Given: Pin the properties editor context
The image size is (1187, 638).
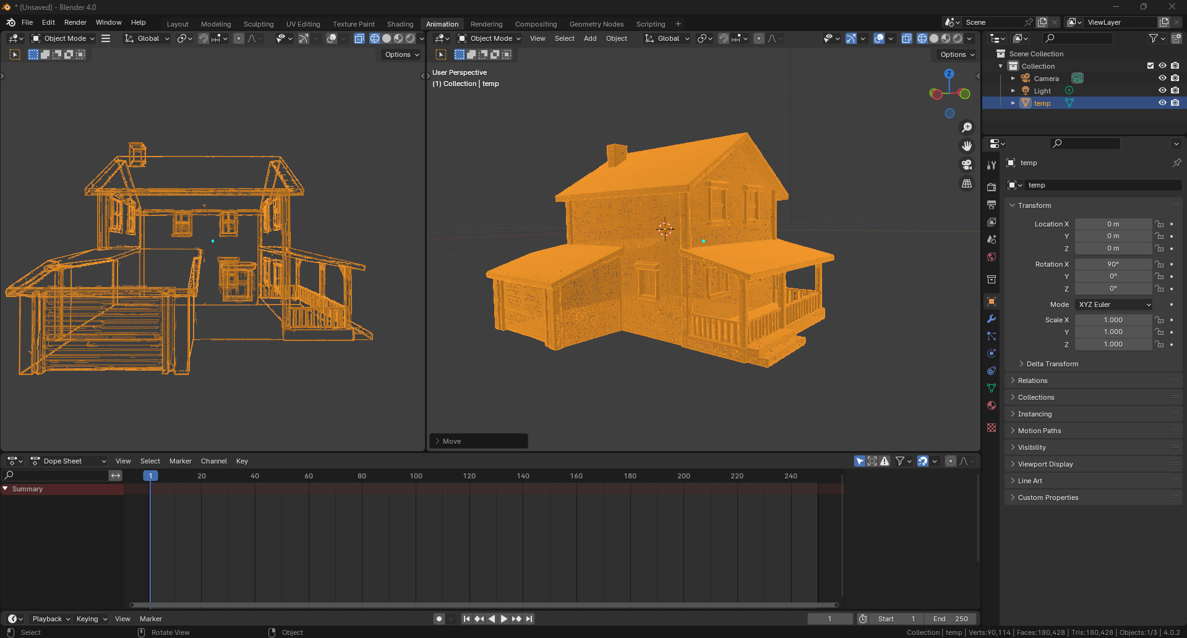Looking at the screenshot, I should click(x=1176, y=163).
